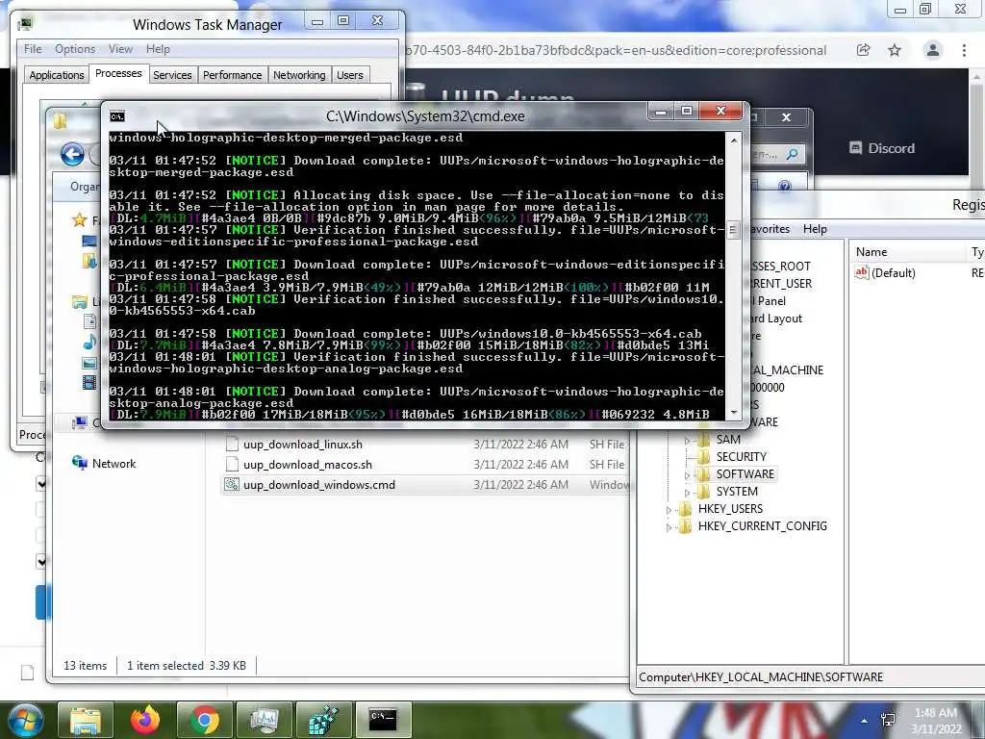Select uup_download_linux.sh file
This screenshot has width=985, height=739.
(303, 445)
